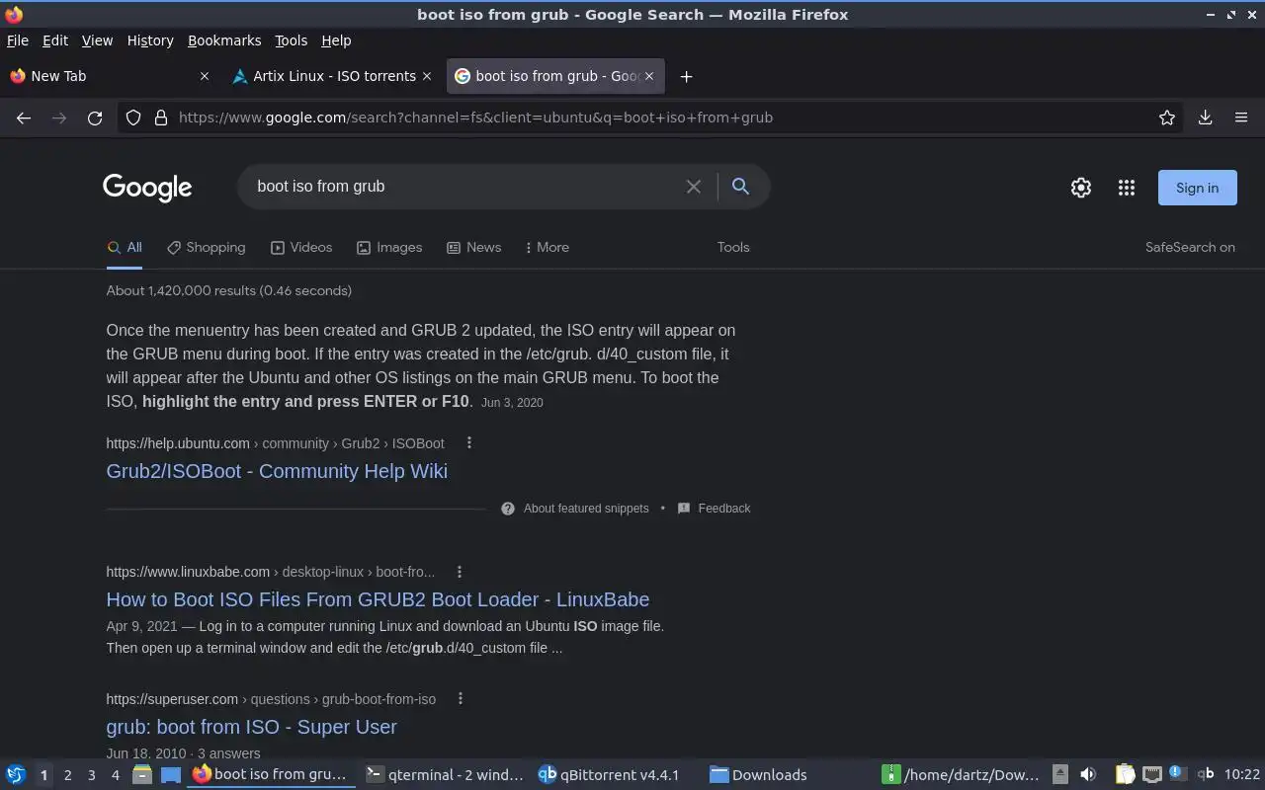1265x790 pixels.
Task: Open the file manager launcher in panel
Action: [142, 775]
